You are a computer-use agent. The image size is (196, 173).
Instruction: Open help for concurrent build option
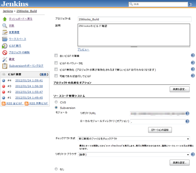(x=193, y=76)
